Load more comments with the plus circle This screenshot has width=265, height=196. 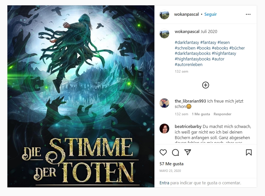206,85
